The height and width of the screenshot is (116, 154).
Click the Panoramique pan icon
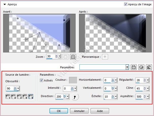105,57
